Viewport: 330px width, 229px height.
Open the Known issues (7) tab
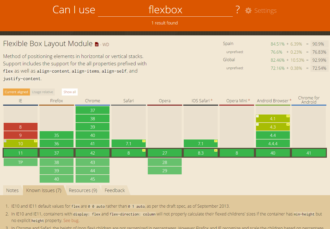(x=44, y=190)
